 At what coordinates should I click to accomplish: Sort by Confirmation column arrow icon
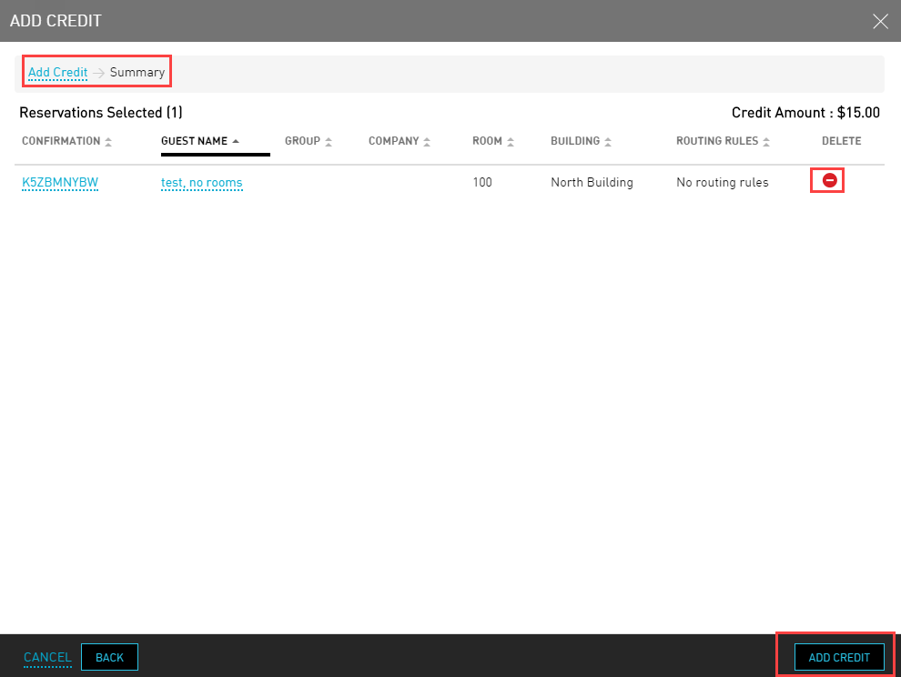click(109, 142)
